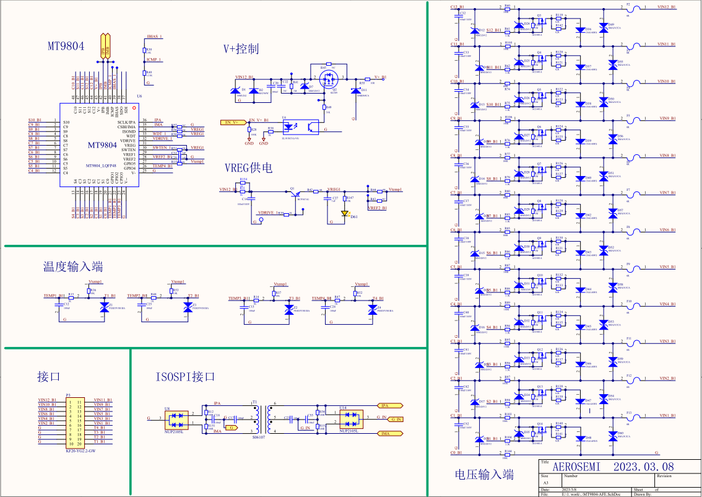This screenshot has width=702, height=497.
Task: Click the MT9804 chip body U6
Action: tap(100, 145)
